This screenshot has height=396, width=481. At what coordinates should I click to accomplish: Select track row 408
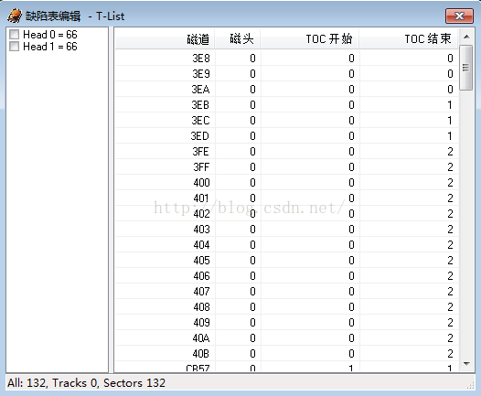coord(286,306)
